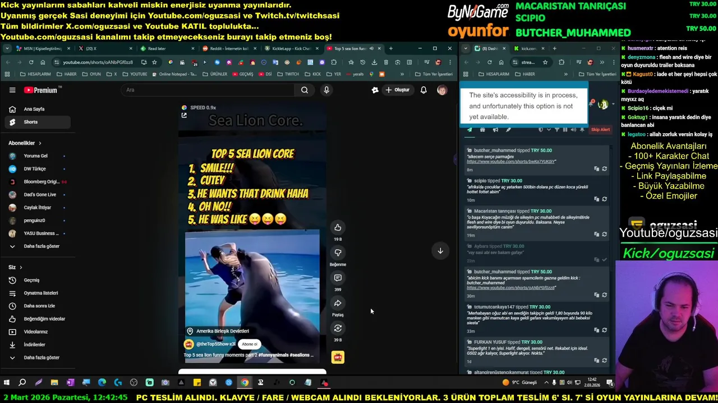Open the sound thumbnail below remix

click(338, 357)
